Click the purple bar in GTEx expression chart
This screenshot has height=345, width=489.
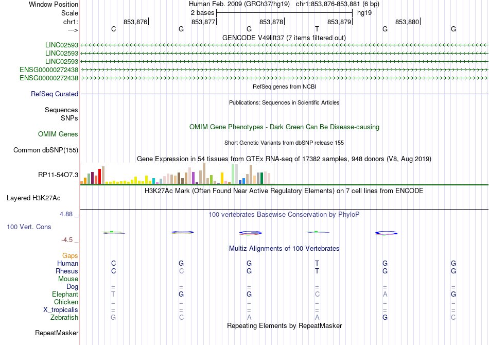[194, 178]
